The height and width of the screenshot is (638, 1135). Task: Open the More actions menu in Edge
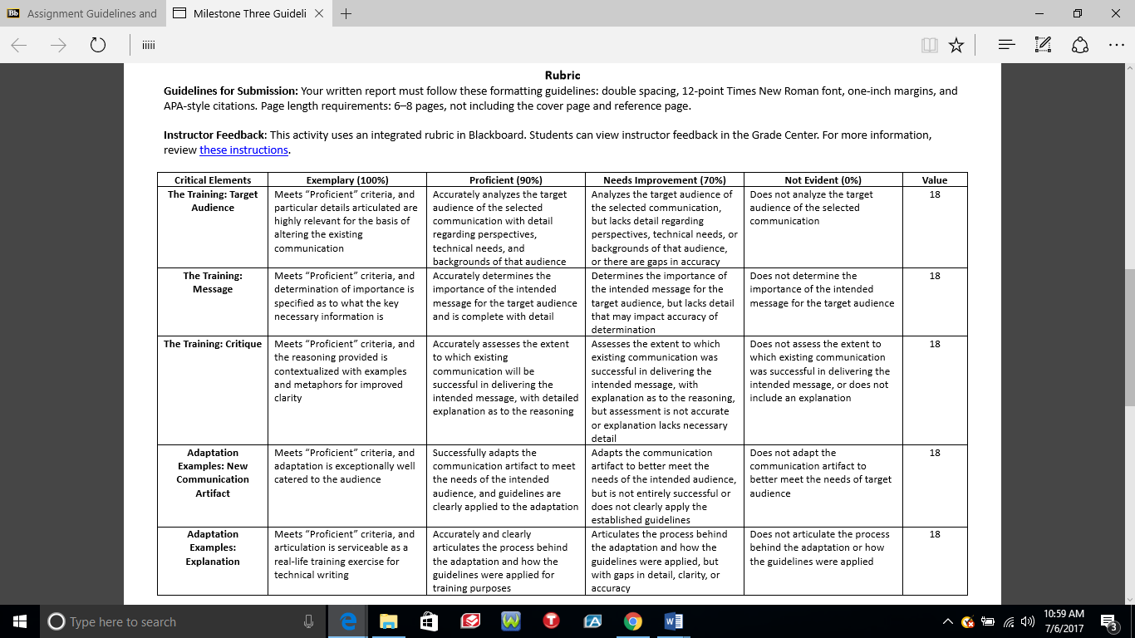click(1114, 45)
